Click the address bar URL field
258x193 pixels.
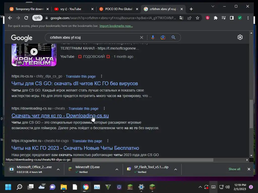pyautogui.click(x=113, y=18)
